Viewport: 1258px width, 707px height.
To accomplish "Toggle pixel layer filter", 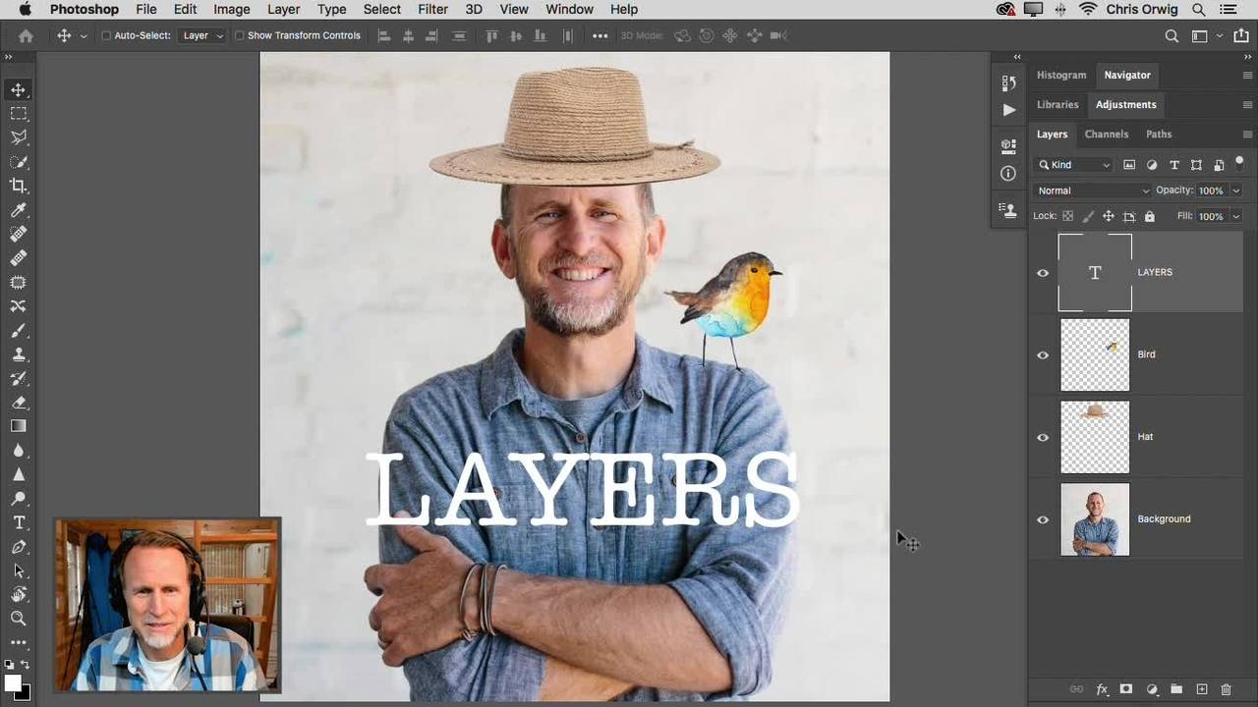I will point(1129,165).
